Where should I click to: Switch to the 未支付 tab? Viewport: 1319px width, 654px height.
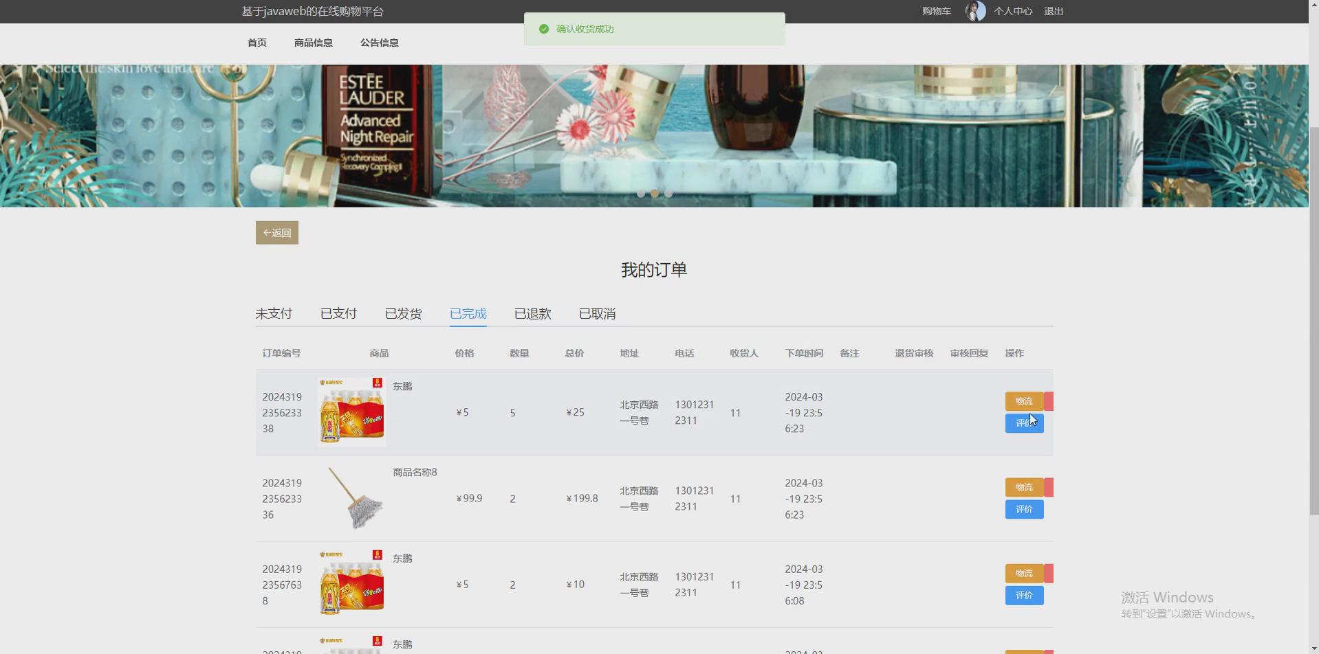click(x=274, y=314)
